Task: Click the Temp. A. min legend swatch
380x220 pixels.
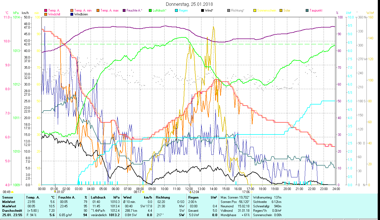Action: pyautogui.click(x=72, y=11)
